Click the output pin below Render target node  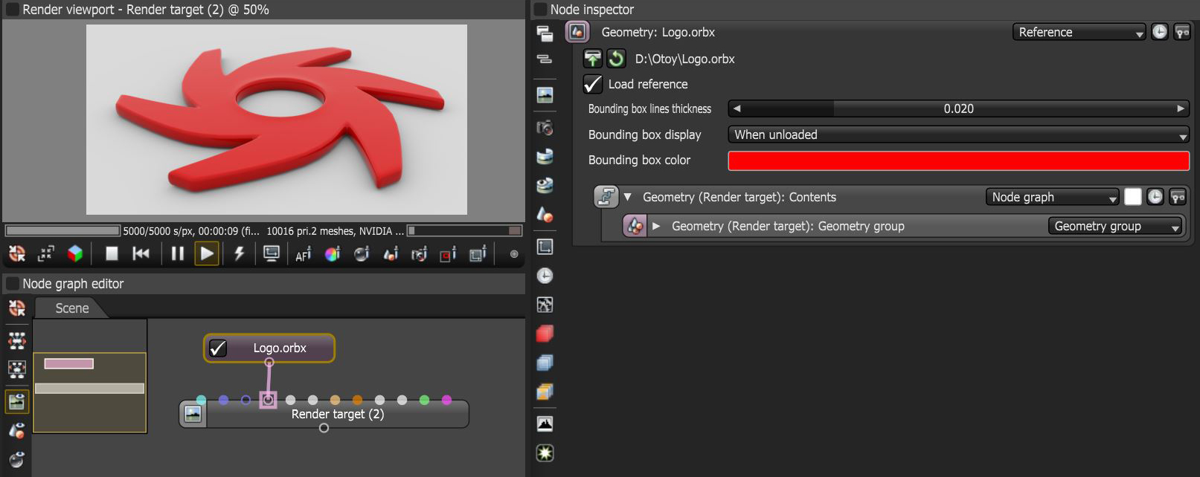324,428
